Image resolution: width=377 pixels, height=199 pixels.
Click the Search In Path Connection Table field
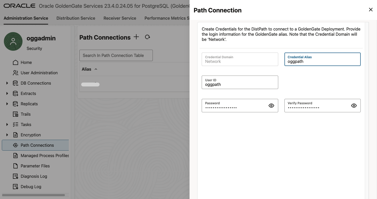(x=116, y=55)
